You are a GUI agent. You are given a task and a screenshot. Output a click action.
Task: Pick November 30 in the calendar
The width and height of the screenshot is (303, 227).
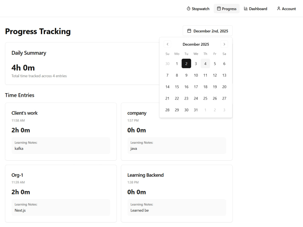(167, 64)
